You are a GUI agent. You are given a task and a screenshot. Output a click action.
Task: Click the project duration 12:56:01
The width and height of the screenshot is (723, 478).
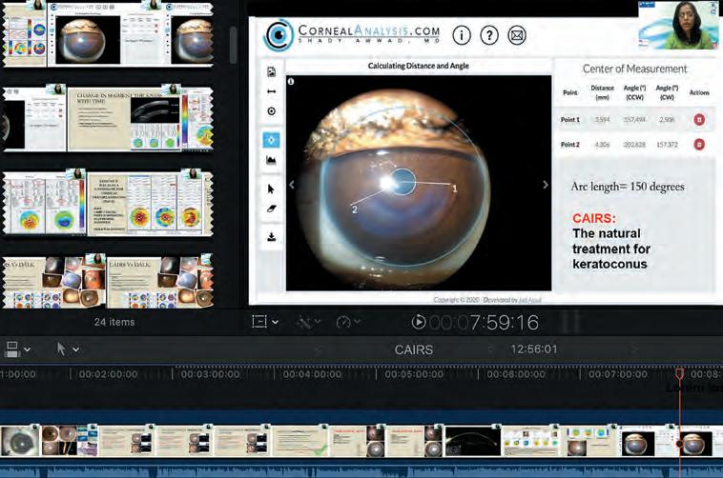pyautogui.click(x=534, y=349)
